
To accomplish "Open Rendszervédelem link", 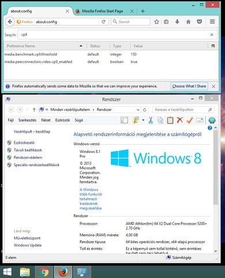I will coord(28,158).
